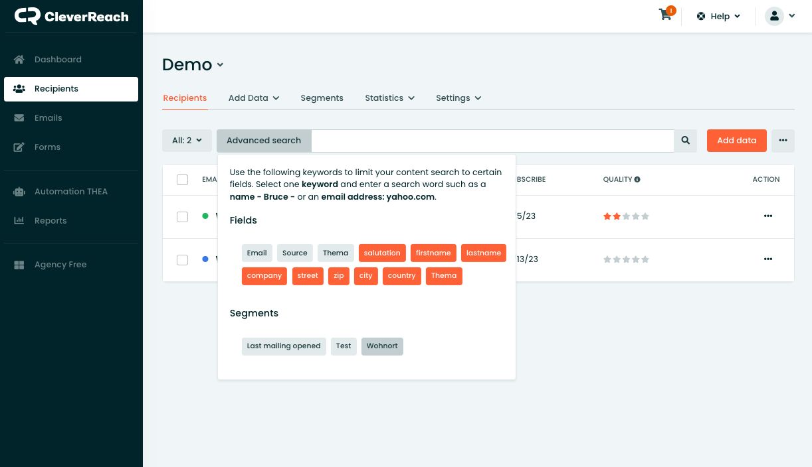The width and height of the screenshot is (812, 467).
Task: Select the firstname field keyword
Action: 433,253
